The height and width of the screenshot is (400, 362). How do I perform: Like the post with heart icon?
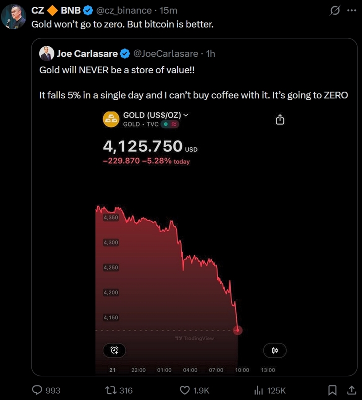[185, 390]
